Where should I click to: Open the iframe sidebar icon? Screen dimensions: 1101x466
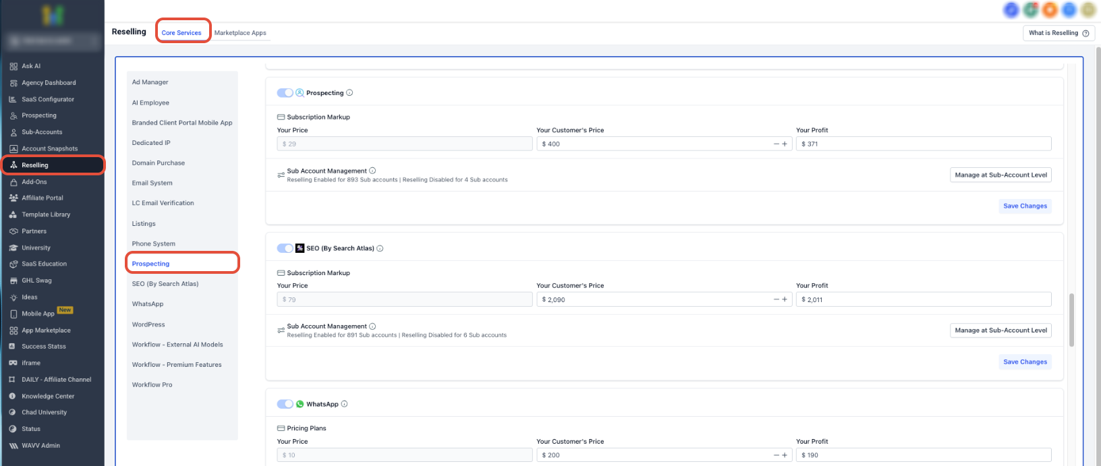[x=13, y=363]
